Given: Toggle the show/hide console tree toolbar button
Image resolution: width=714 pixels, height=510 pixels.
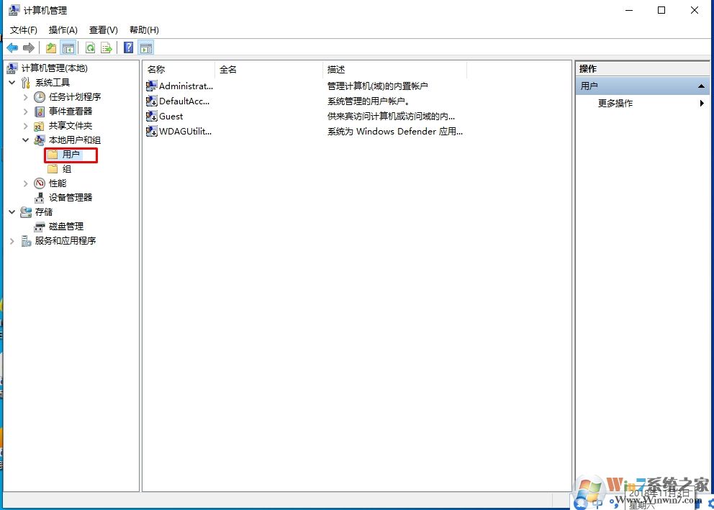Looking at the screenshot, I should coord(68,47).
